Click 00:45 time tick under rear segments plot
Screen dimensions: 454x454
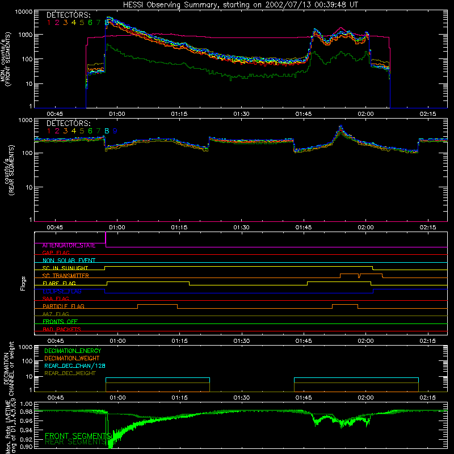[54, 228]
